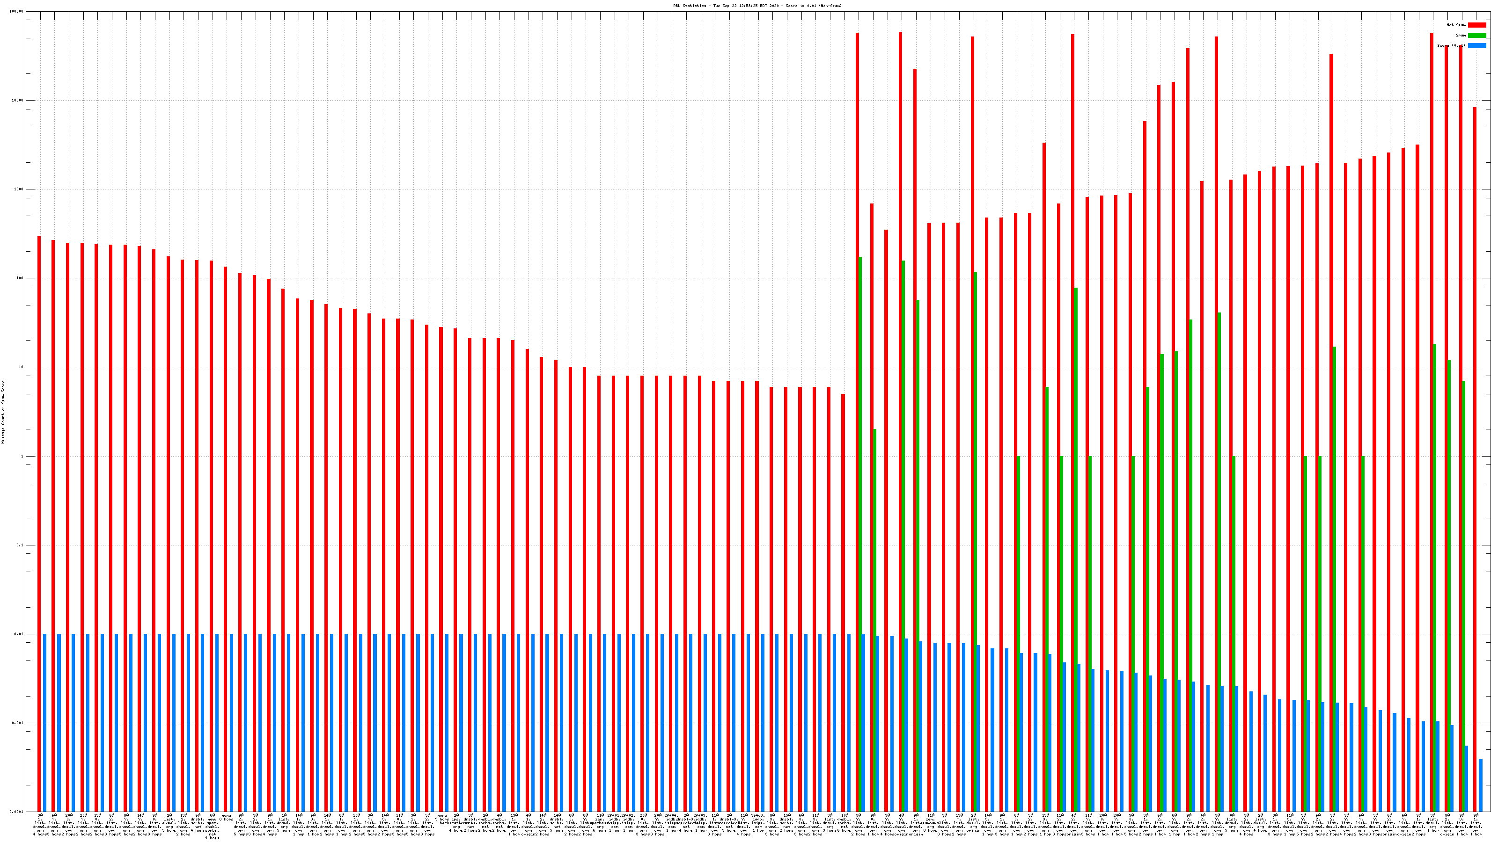
Task: Click the leftmost red bar in chart
Action: (x=39, y=523)
